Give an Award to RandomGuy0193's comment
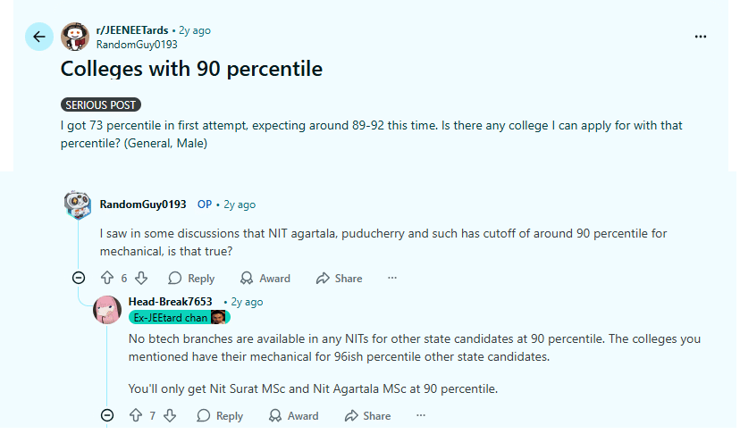 (x=265, y=278)
